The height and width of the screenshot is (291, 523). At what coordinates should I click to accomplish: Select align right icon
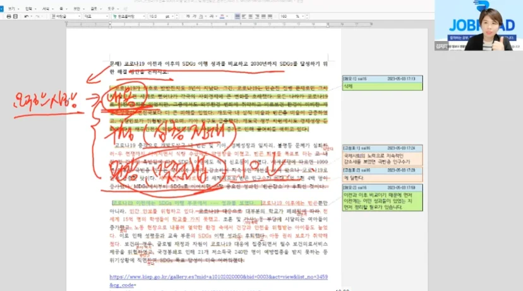257,16
